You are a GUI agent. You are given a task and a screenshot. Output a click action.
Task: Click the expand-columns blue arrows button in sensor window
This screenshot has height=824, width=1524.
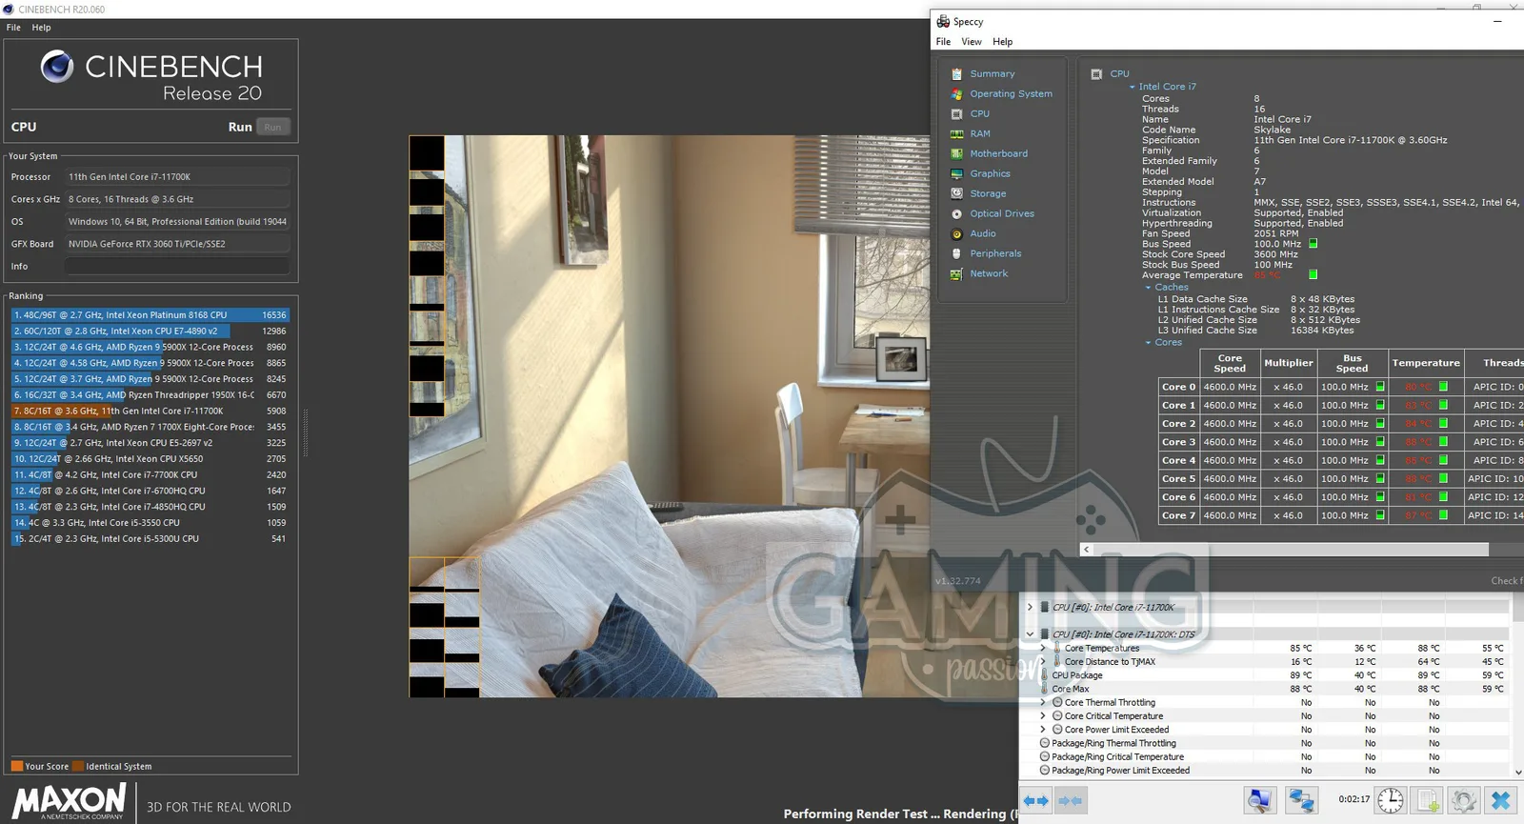pyautogui.click(x=1035, y=801)
